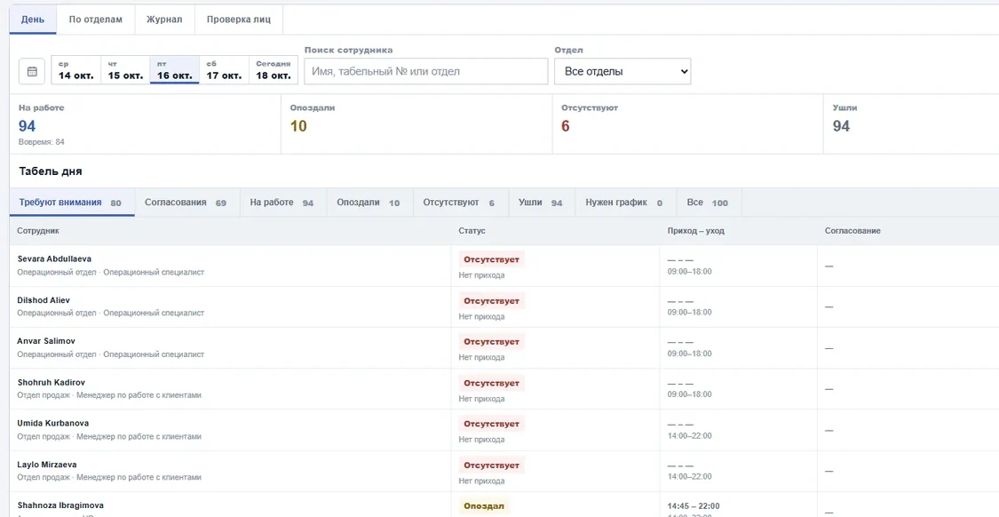The height and width of the screenshot is (517, 999).
Task: Filter the timesheet by Опоздали tab
Action: tap(369, 203)
